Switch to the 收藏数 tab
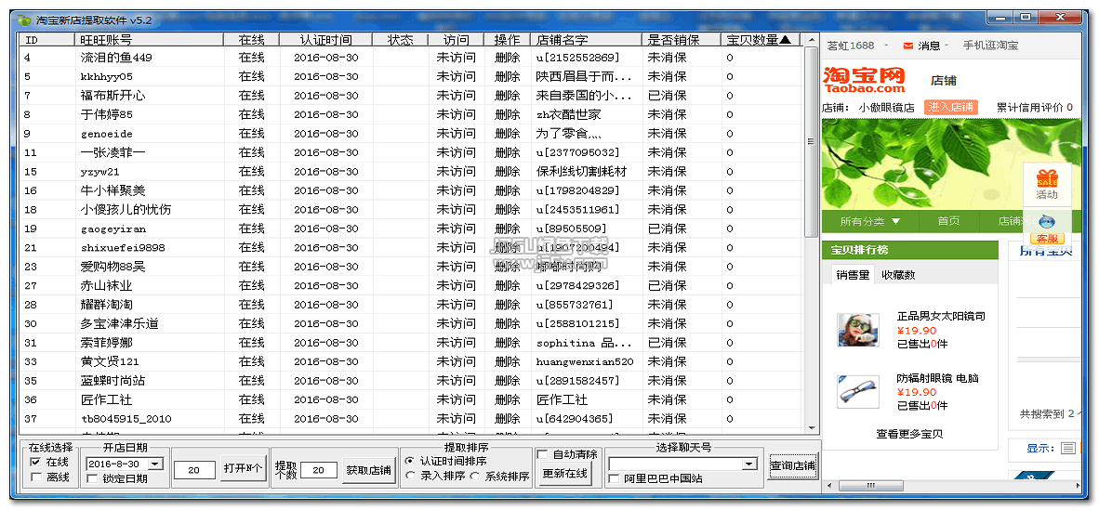 (898, 275)
